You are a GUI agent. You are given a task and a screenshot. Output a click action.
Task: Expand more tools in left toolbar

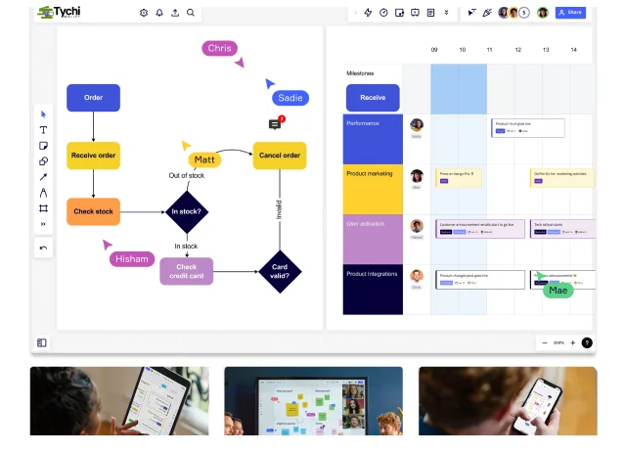[43, 224]
